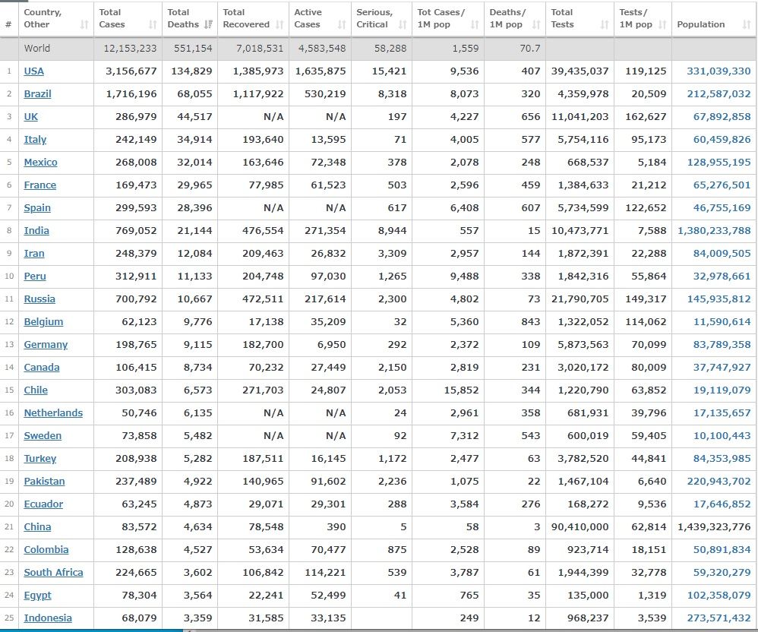The height and width of the screenshot is (632, 758).
Task: Click the Indonesia country link
Action: click(x=48, y=618)
